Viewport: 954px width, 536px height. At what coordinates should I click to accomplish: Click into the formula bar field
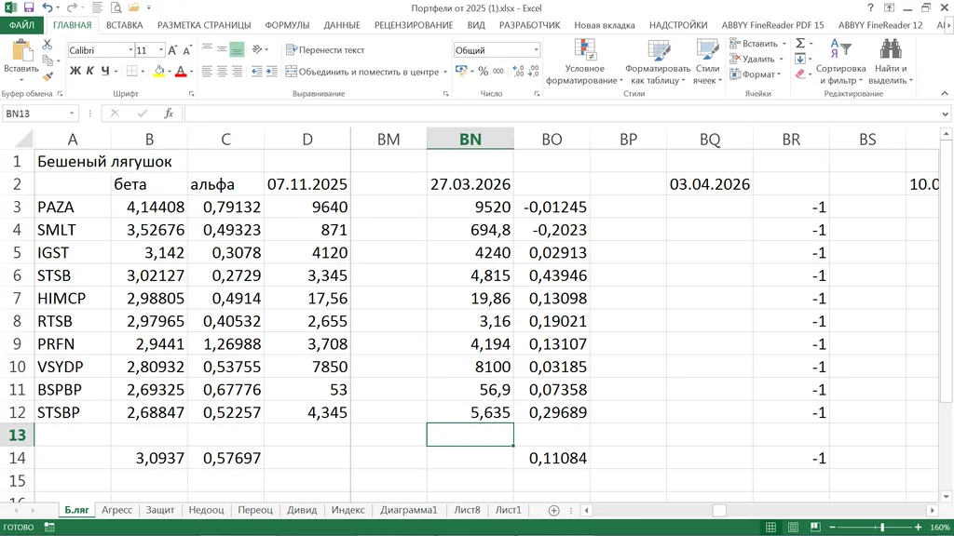[562, 114]
